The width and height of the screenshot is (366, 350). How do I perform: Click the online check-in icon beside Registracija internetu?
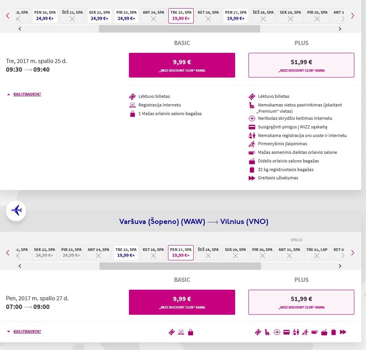pyautogui.click(x=132, y=105)
